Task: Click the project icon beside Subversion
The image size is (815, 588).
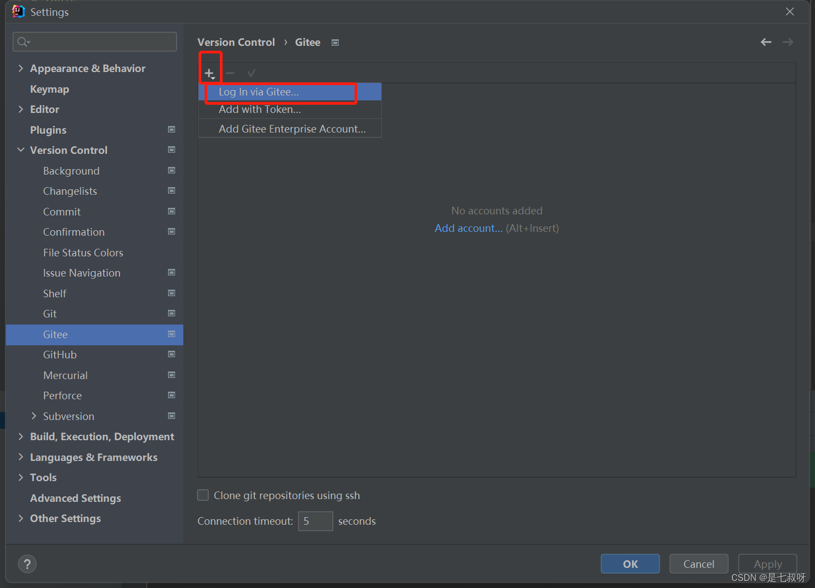Action: pos(172,416)
